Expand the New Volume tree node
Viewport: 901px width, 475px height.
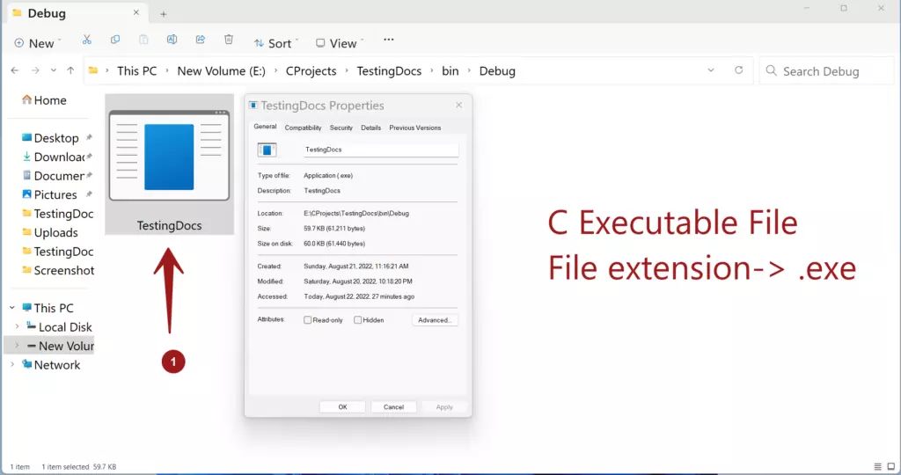(17, 346)
